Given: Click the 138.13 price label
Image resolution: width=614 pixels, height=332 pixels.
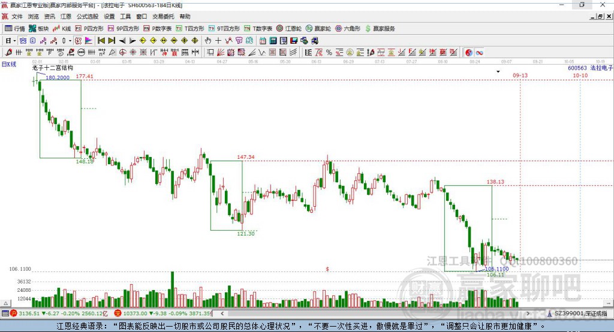Looking at the screenshot, I should 495,182.
